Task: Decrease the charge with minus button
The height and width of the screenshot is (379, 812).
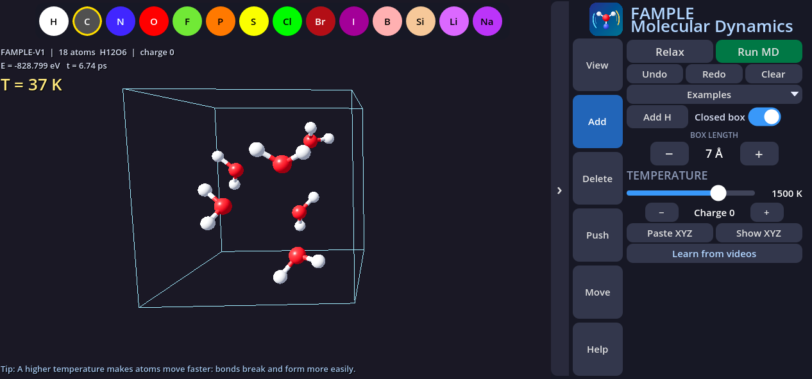Action: (661, 212)
